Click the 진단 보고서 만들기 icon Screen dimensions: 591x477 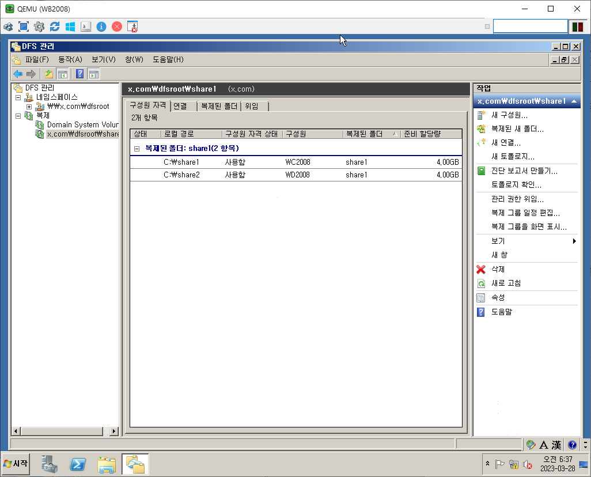482,171
